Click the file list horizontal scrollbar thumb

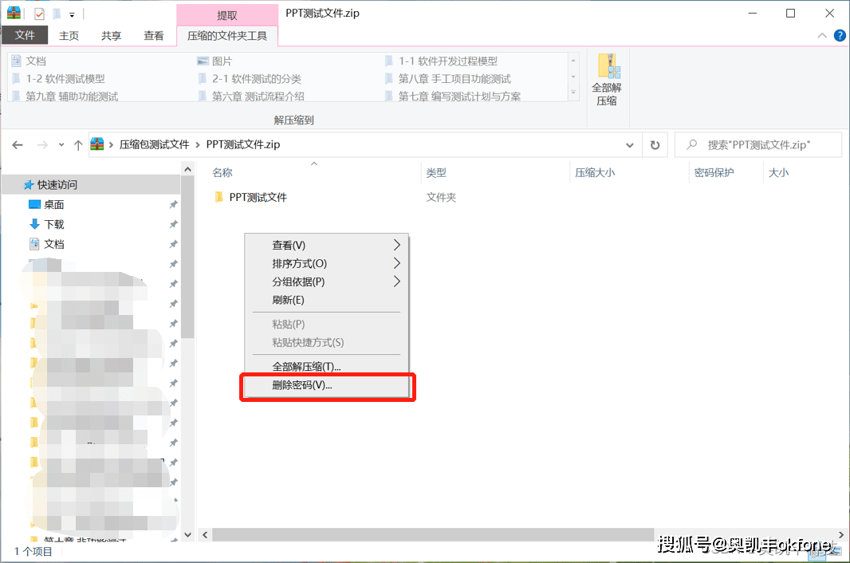433,535
